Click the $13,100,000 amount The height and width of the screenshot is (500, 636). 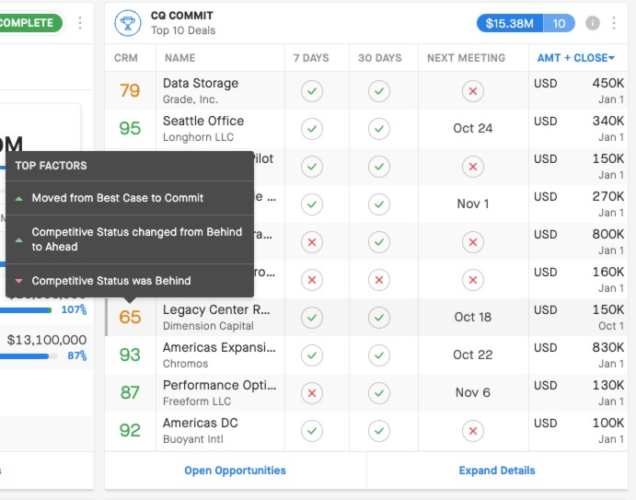coord(47,340)
